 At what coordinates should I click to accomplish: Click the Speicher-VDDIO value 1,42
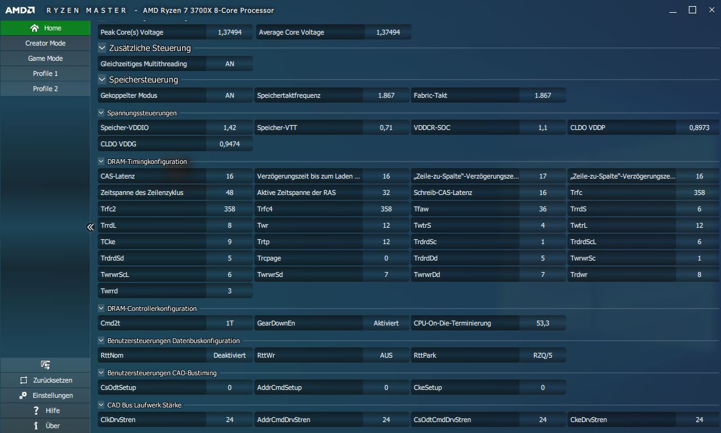point(229,128)
